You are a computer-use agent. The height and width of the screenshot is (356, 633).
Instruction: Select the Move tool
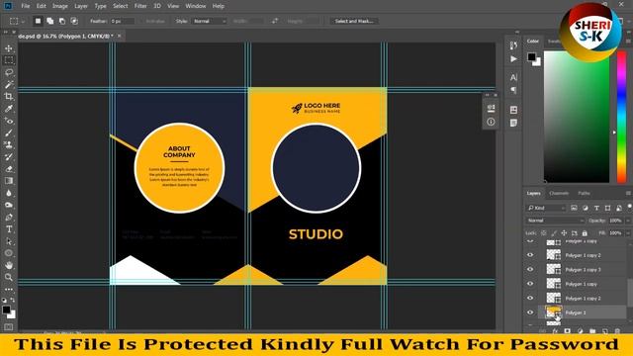coord(9,48)
